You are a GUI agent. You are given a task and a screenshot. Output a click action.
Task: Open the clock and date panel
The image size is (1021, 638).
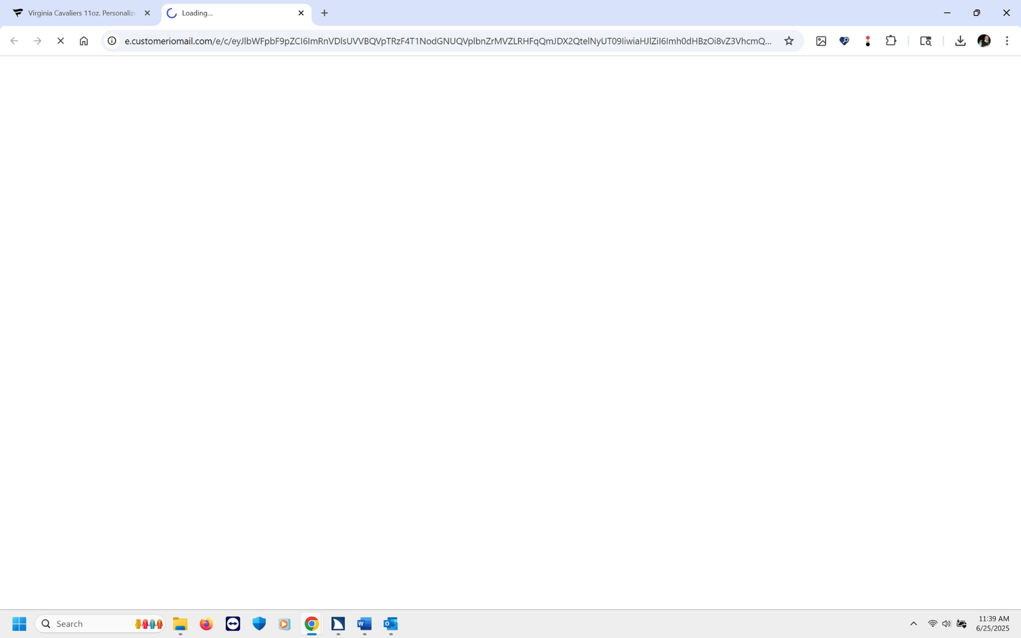pyautogui.click(x=993, y=624)
